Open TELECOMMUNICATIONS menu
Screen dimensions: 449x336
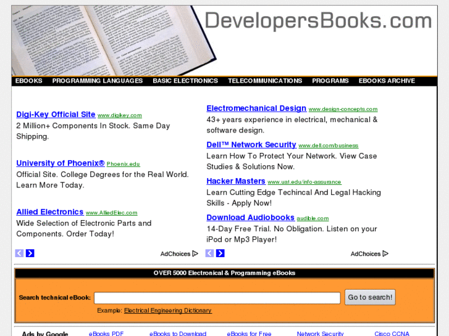pos(265,81)
